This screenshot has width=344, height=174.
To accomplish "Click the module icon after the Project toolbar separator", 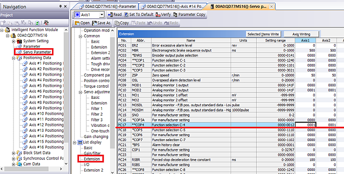I will tap(46, 23).
